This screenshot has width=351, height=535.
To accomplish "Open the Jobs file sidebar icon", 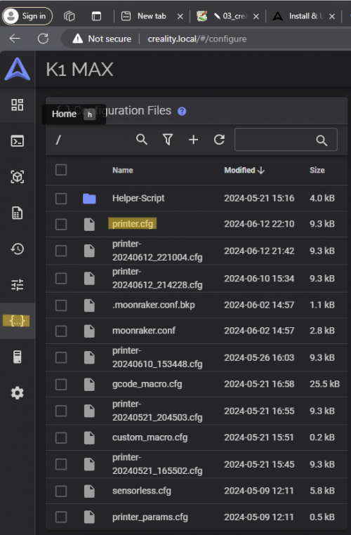I will tap(17, 213).
